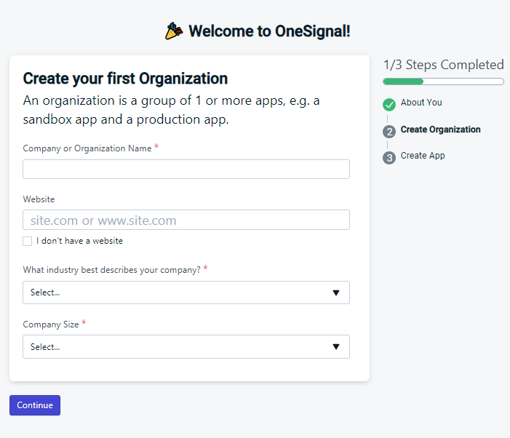
Task: Click the "I don't have a website" label
Action: click(79, 241)
